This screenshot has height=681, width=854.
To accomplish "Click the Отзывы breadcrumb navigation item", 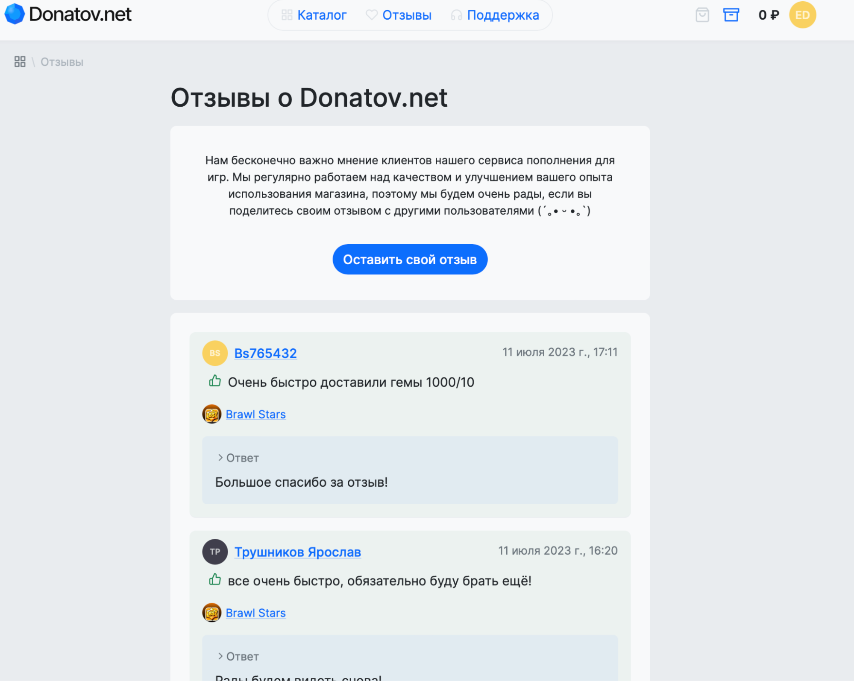I will point(62,62).
